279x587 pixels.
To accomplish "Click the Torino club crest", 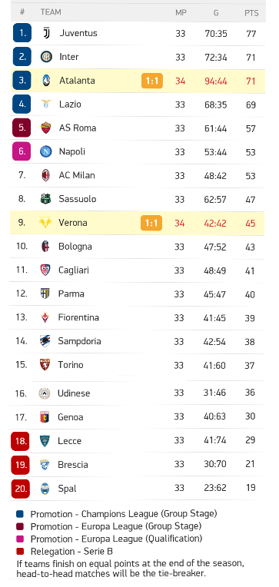I will (x=45, y=365).
